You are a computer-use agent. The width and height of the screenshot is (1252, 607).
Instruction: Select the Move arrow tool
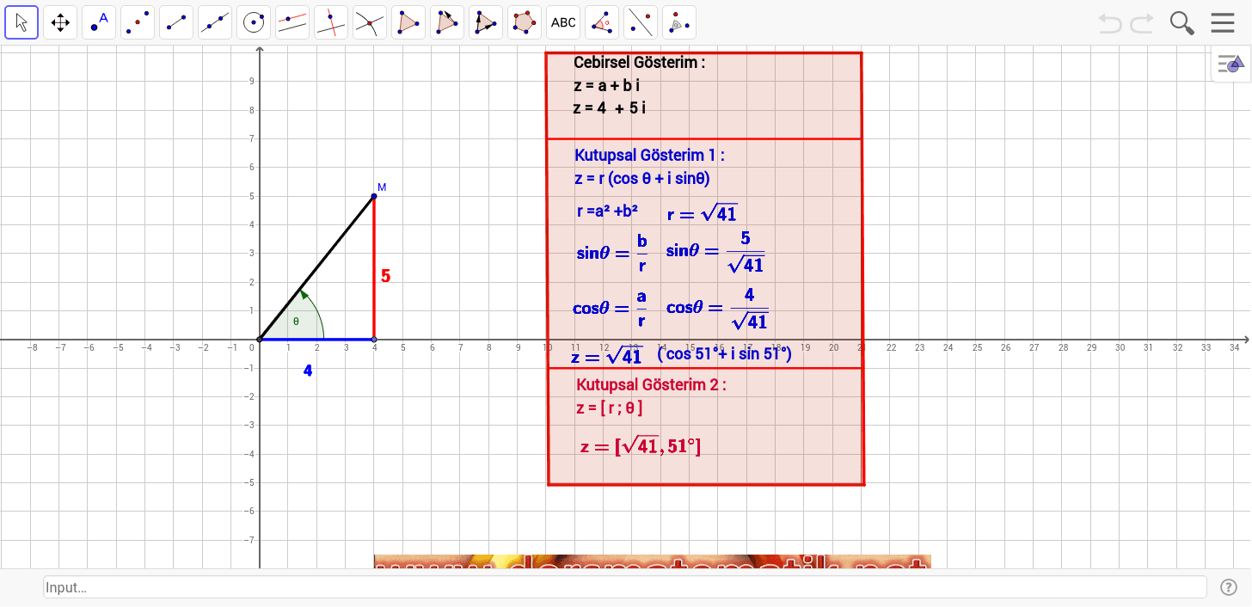tap(21, 22)
